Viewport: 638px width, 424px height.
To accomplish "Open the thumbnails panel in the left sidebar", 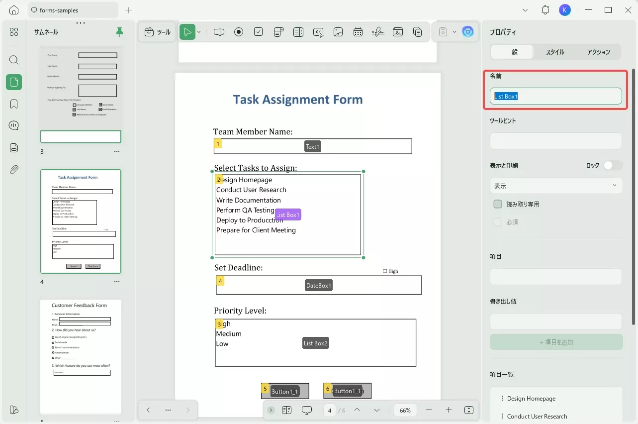I will [x=14, y=82].
